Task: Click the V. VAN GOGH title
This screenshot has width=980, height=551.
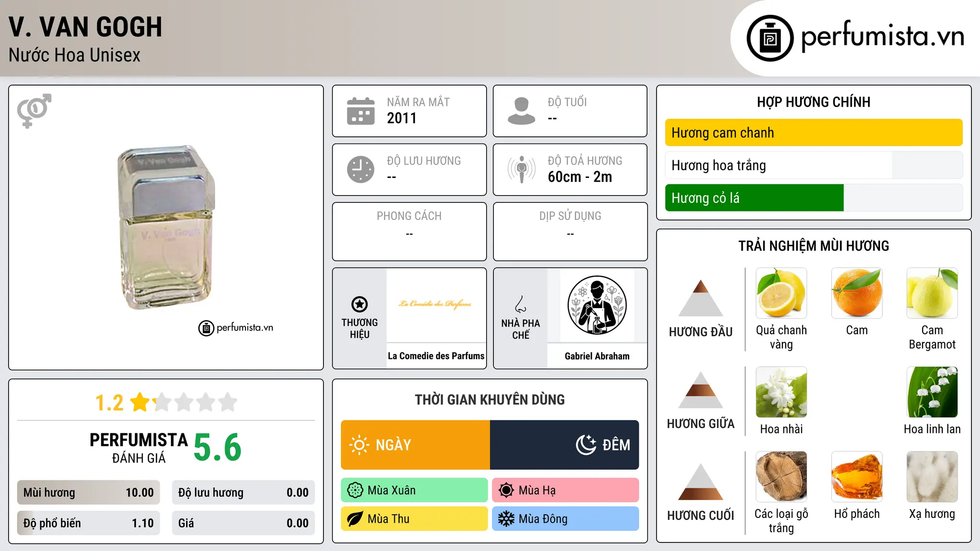Action: tap(86, 27)
